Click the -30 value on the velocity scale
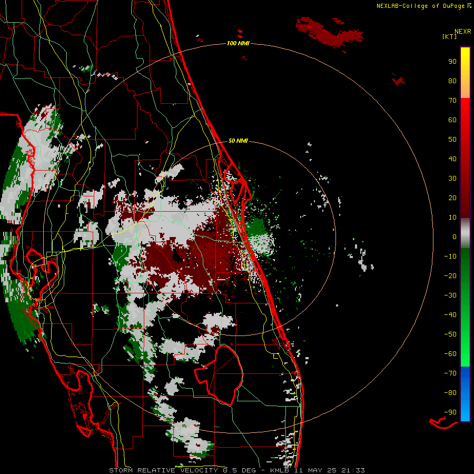Screen dimensions: 474x474 coord(450,295)
